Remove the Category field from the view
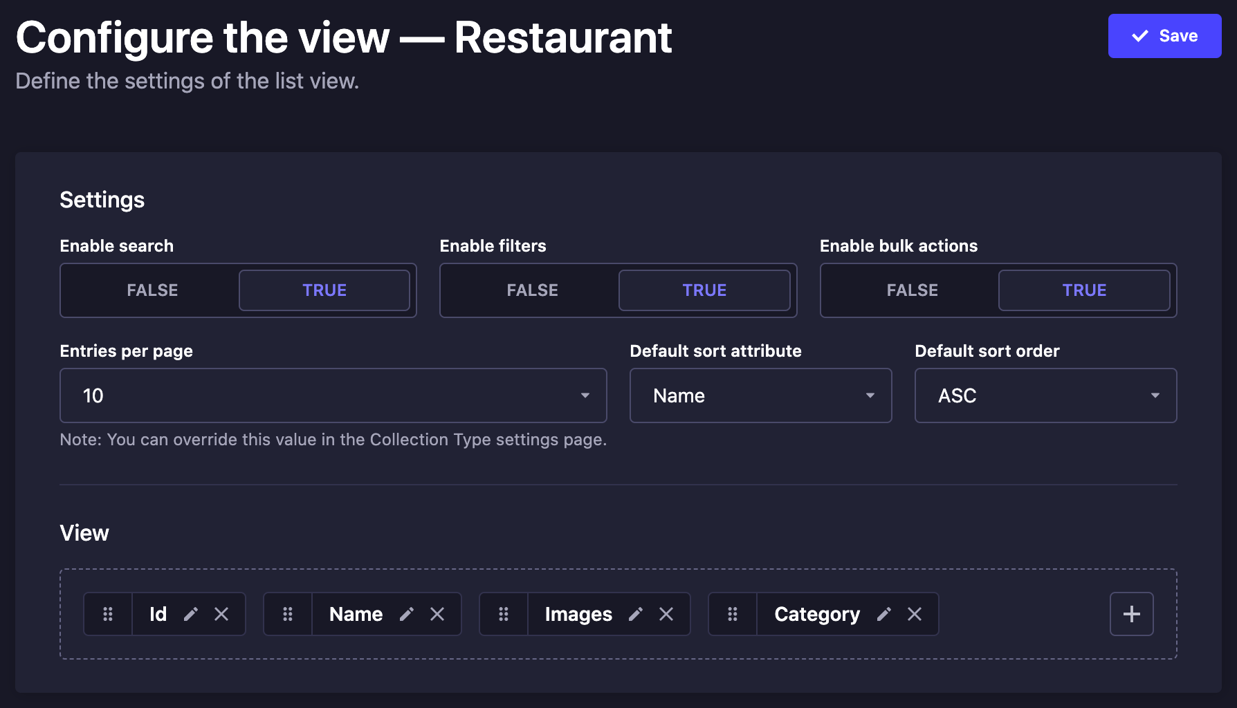The height and width of the screenshot is (708, 1237). [x=915, y=614]
